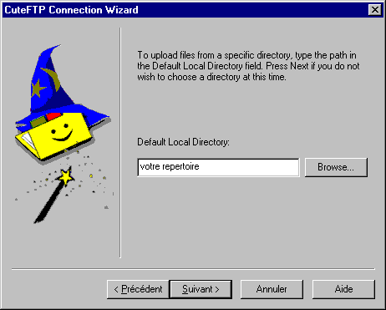This screenshot has width=386, height=310.
Task: Cancel the wizard with Annuler
Action: pyautogui.click(x=272, y=289)
